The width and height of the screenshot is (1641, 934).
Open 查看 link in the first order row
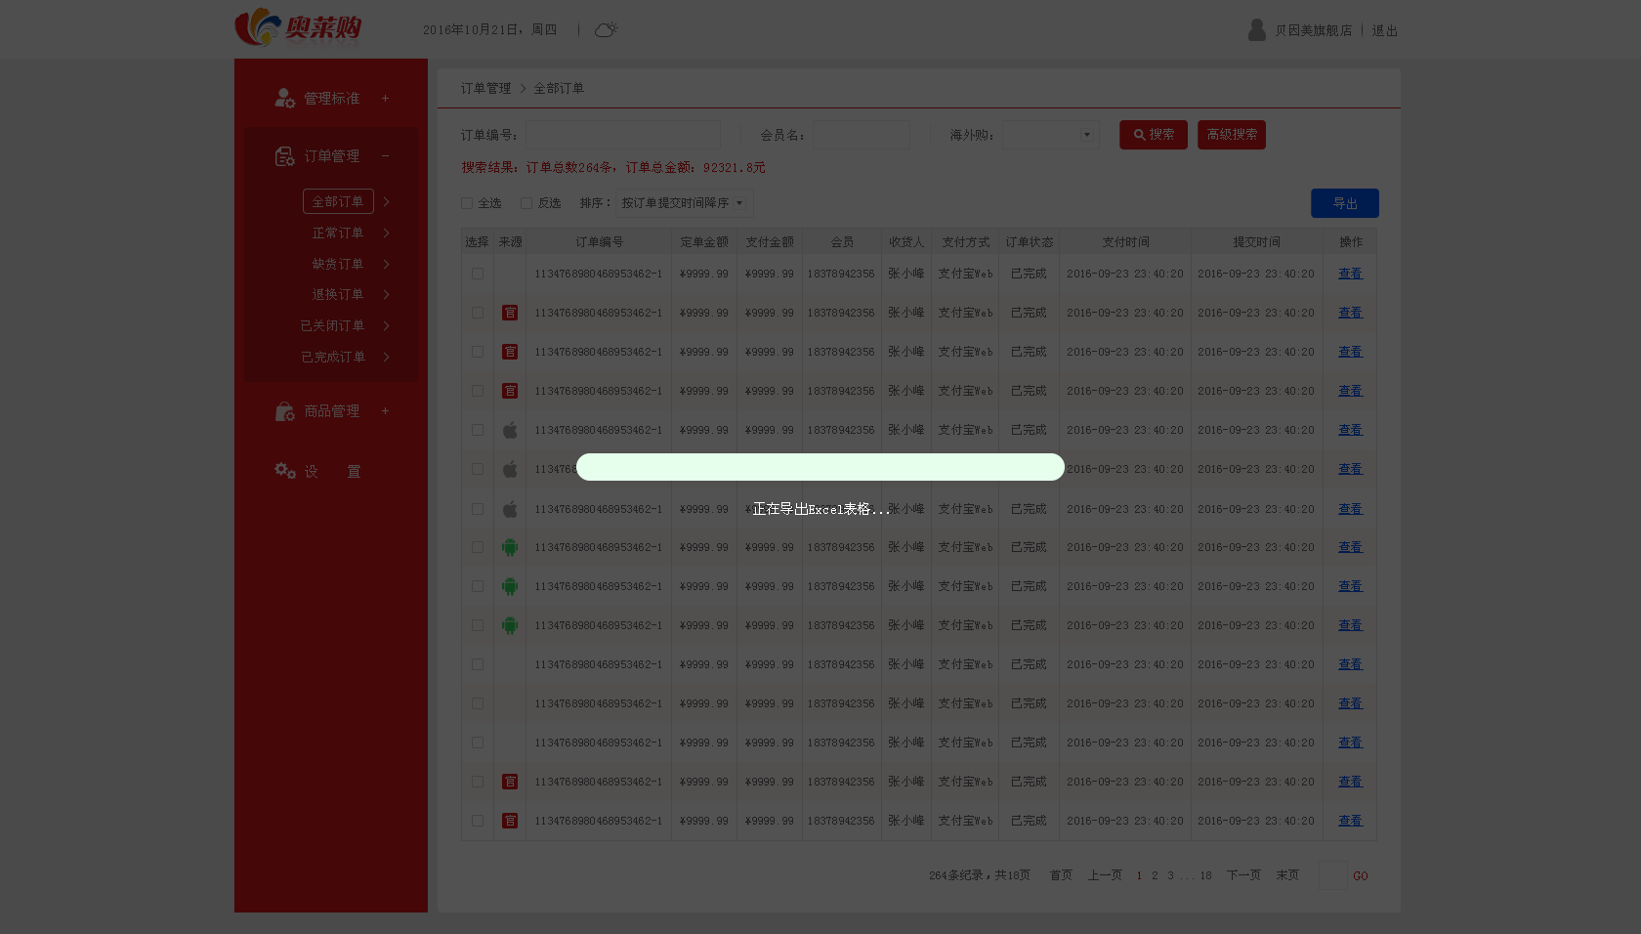pos(1350,274)
